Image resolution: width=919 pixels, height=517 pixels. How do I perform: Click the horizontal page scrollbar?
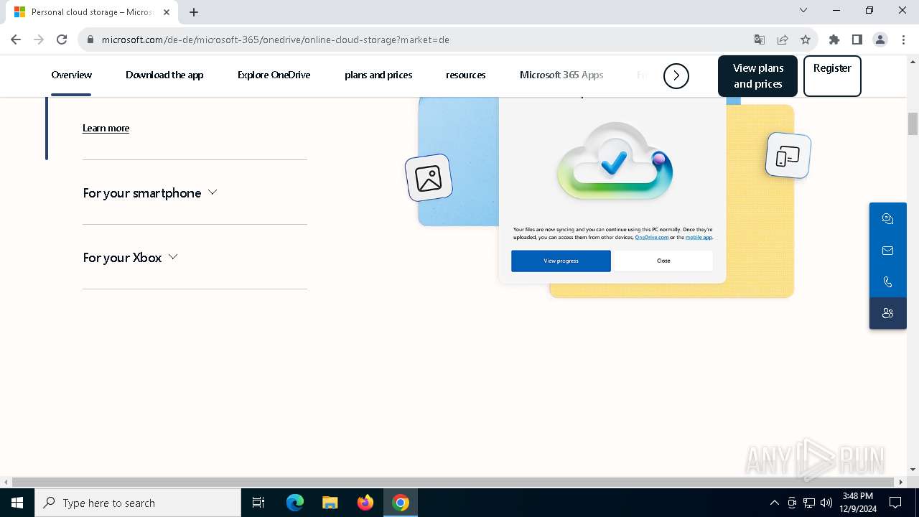(x=454, y=482)
